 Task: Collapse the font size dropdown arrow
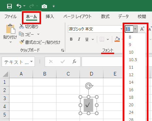[135, 29]
